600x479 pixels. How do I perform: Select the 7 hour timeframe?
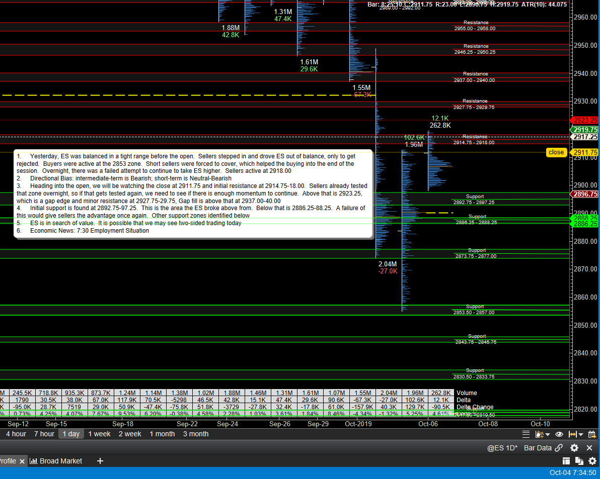(x=44, y=434)
